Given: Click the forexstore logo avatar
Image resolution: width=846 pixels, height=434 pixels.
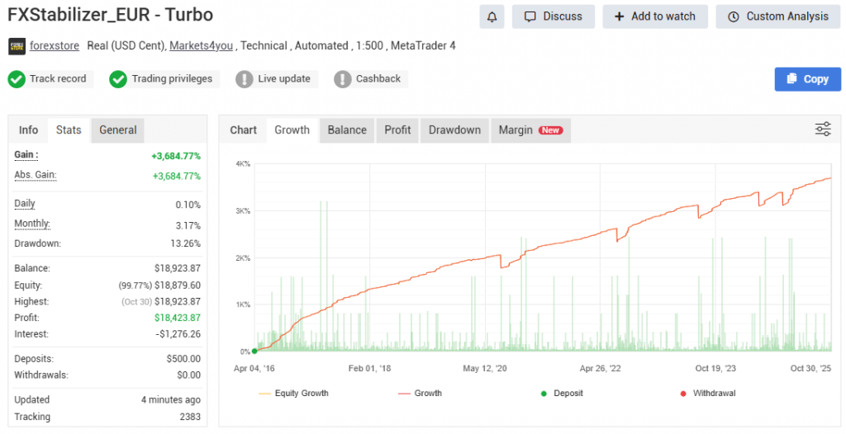Looking at the screenshot, I should [17, 46].
